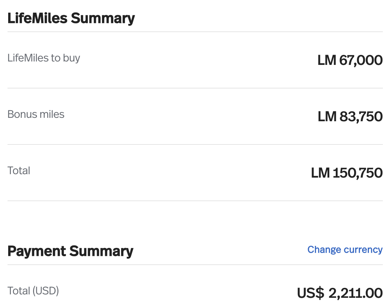Select the "Total (USD)" label
389x306 pixels.
[33, 291]
